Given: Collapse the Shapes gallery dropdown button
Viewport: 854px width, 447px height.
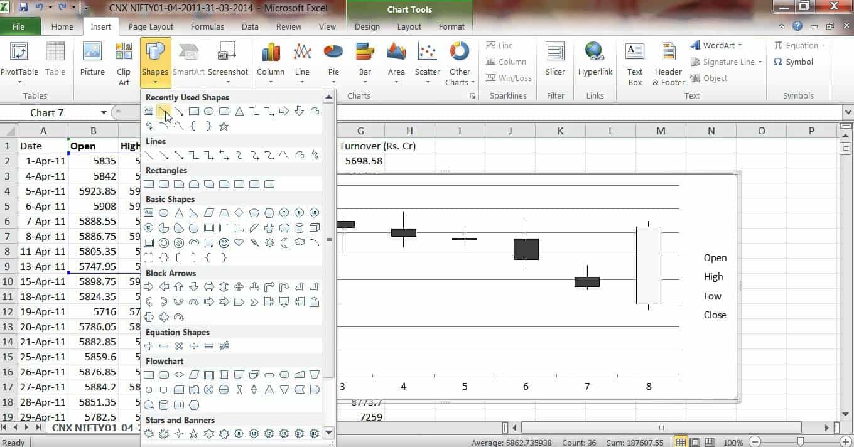Looking at the screenshot, I should (154, 64).
